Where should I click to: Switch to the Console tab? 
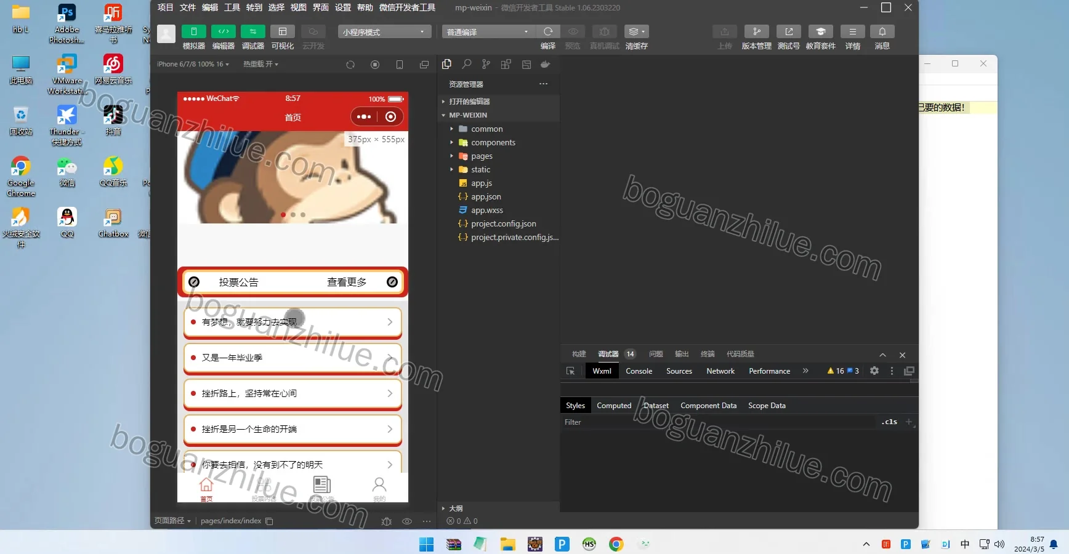click(639, 371)
